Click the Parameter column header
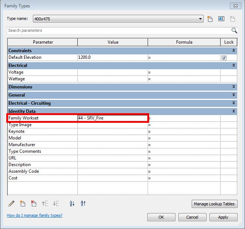Screen dimensions: 245x229 [43, 42]
